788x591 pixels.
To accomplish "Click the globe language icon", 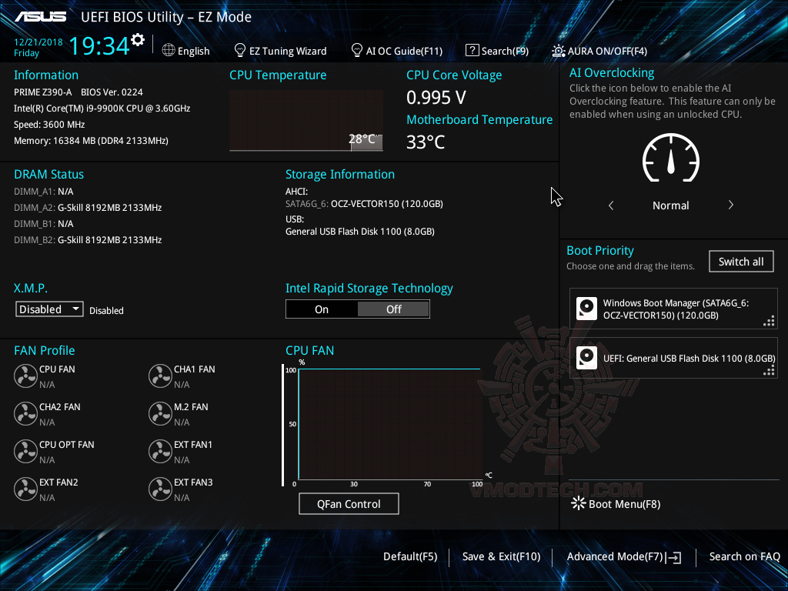I will [169, 50].
